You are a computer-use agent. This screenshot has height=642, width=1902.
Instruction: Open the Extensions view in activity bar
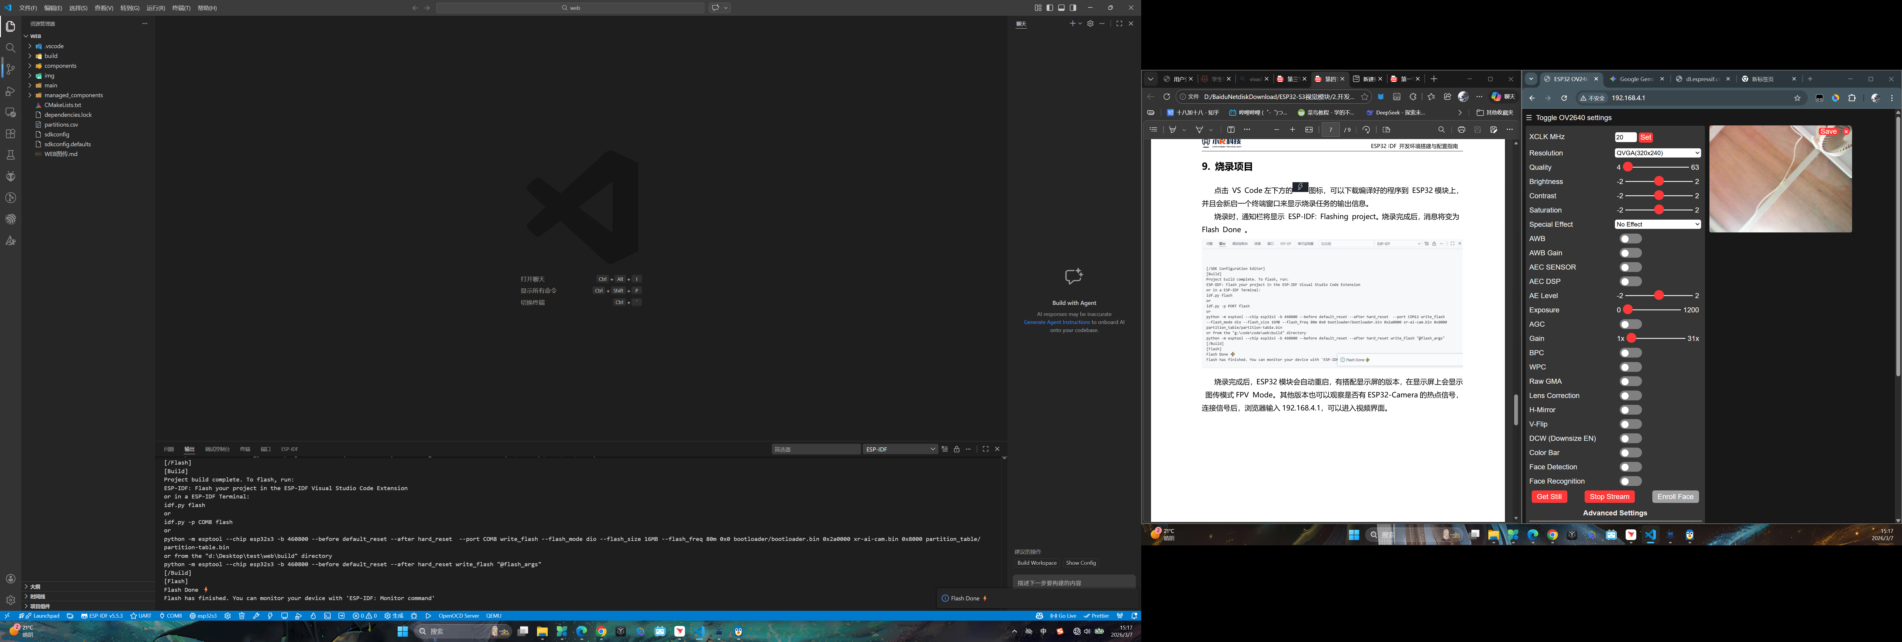[x=10, y=134]
